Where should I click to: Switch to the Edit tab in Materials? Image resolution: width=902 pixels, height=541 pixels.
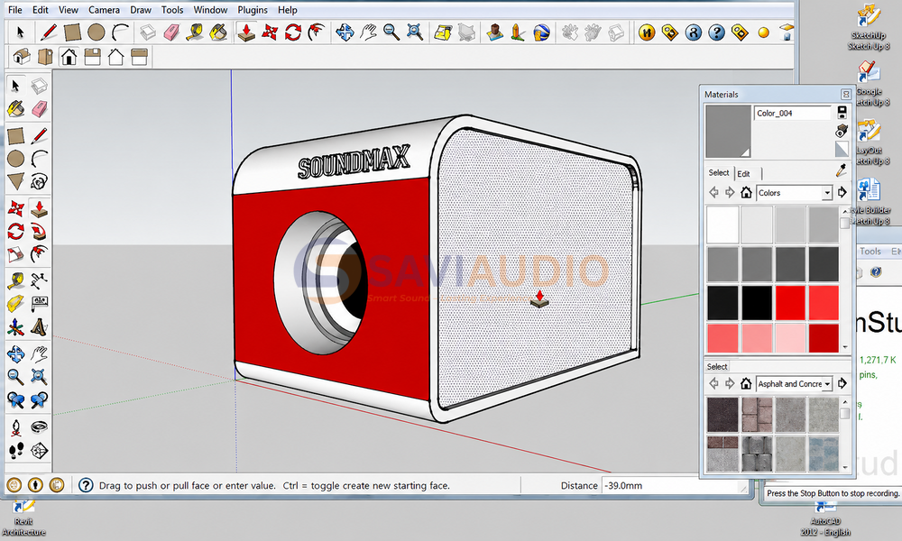[744, 174]
